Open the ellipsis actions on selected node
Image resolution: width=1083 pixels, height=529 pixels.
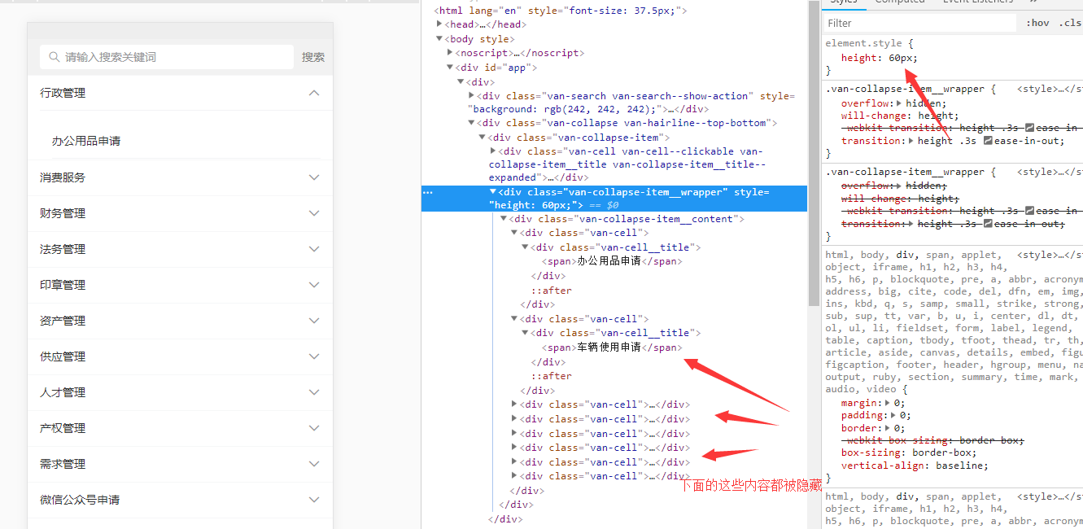pyautogui.click(x=428, y=193)
